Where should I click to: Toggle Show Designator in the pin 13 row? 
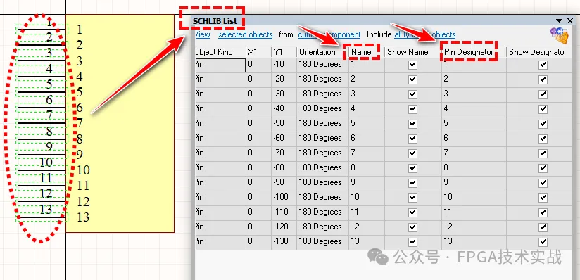point(543,242)
